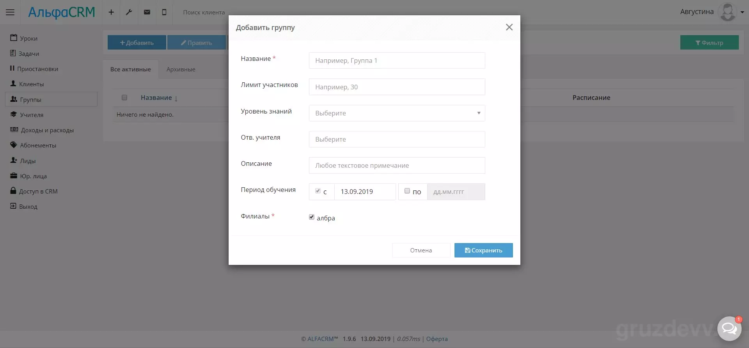Open Группы in the sidebar
749x348 pixels.
point(51,99)
